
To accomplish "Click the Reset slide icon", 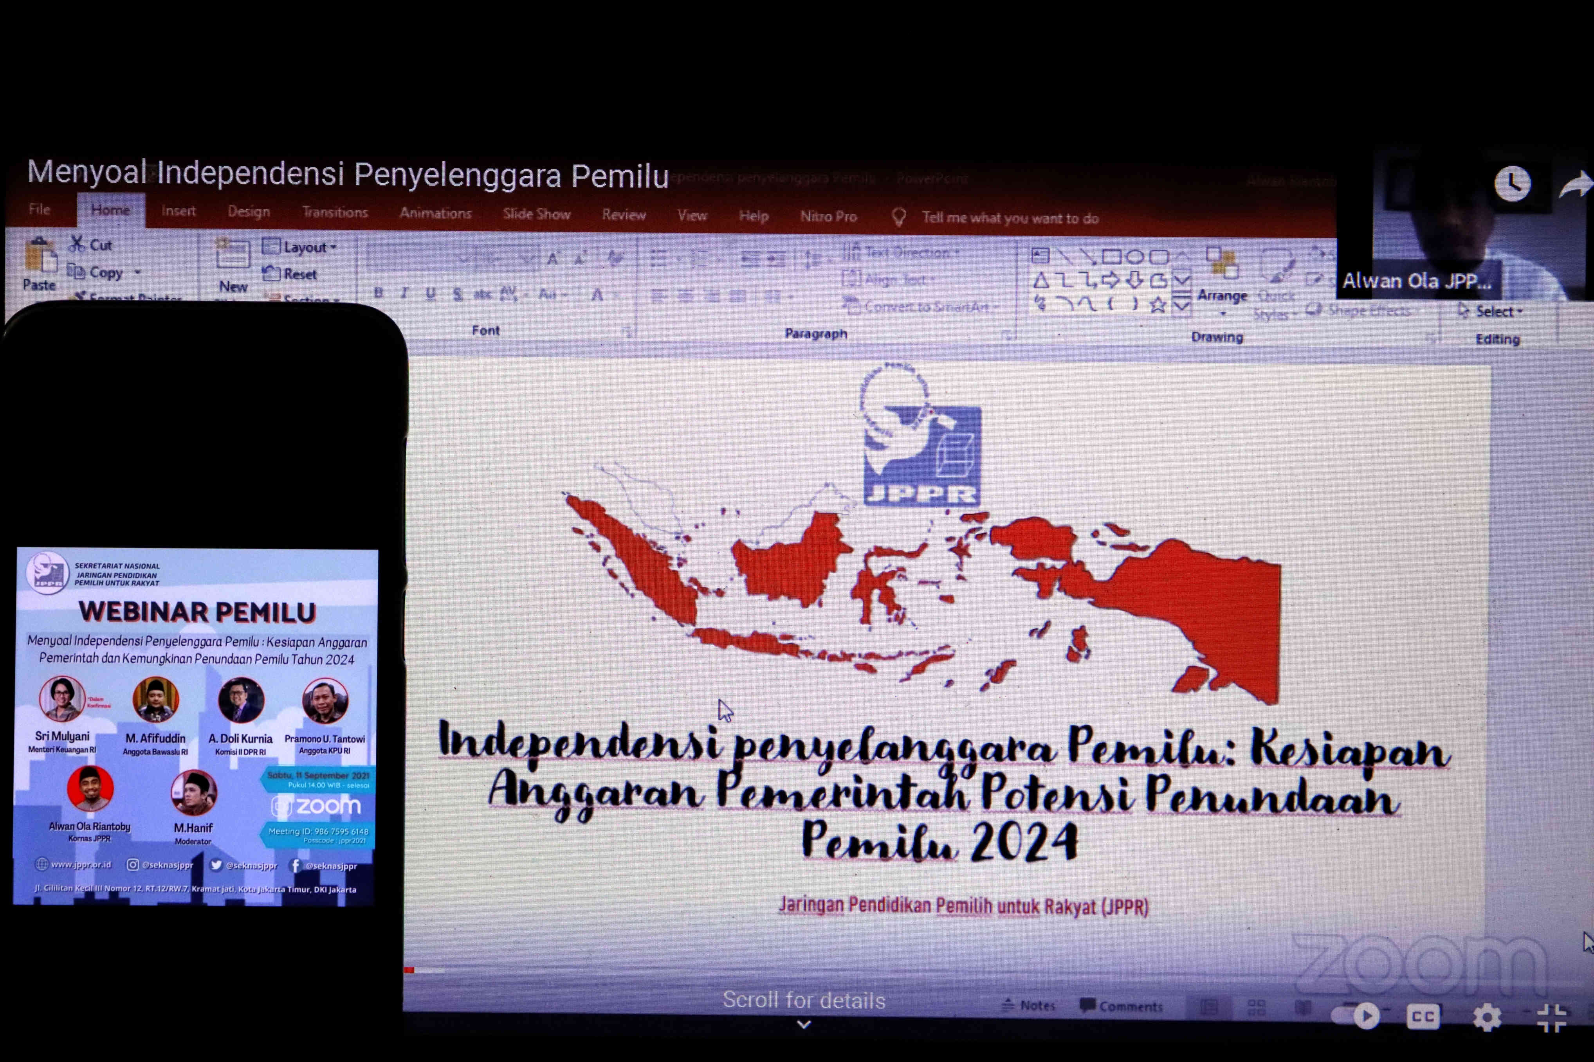I will pos(272,274).
